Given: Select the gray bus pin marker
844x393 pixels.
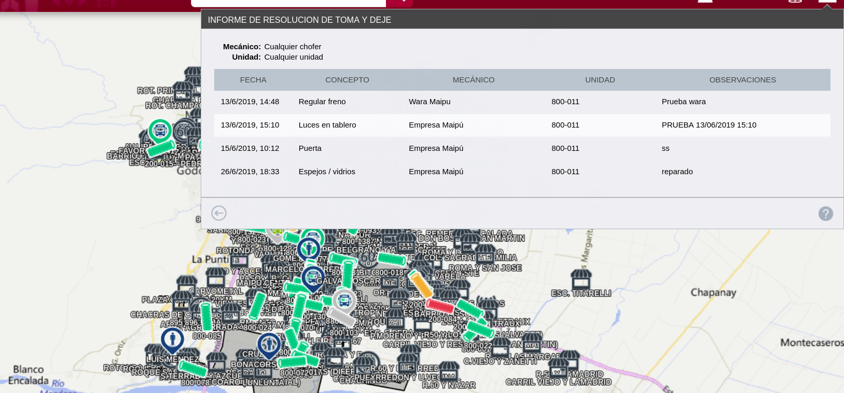Looking at the screenshot, I should pos(344,301).
